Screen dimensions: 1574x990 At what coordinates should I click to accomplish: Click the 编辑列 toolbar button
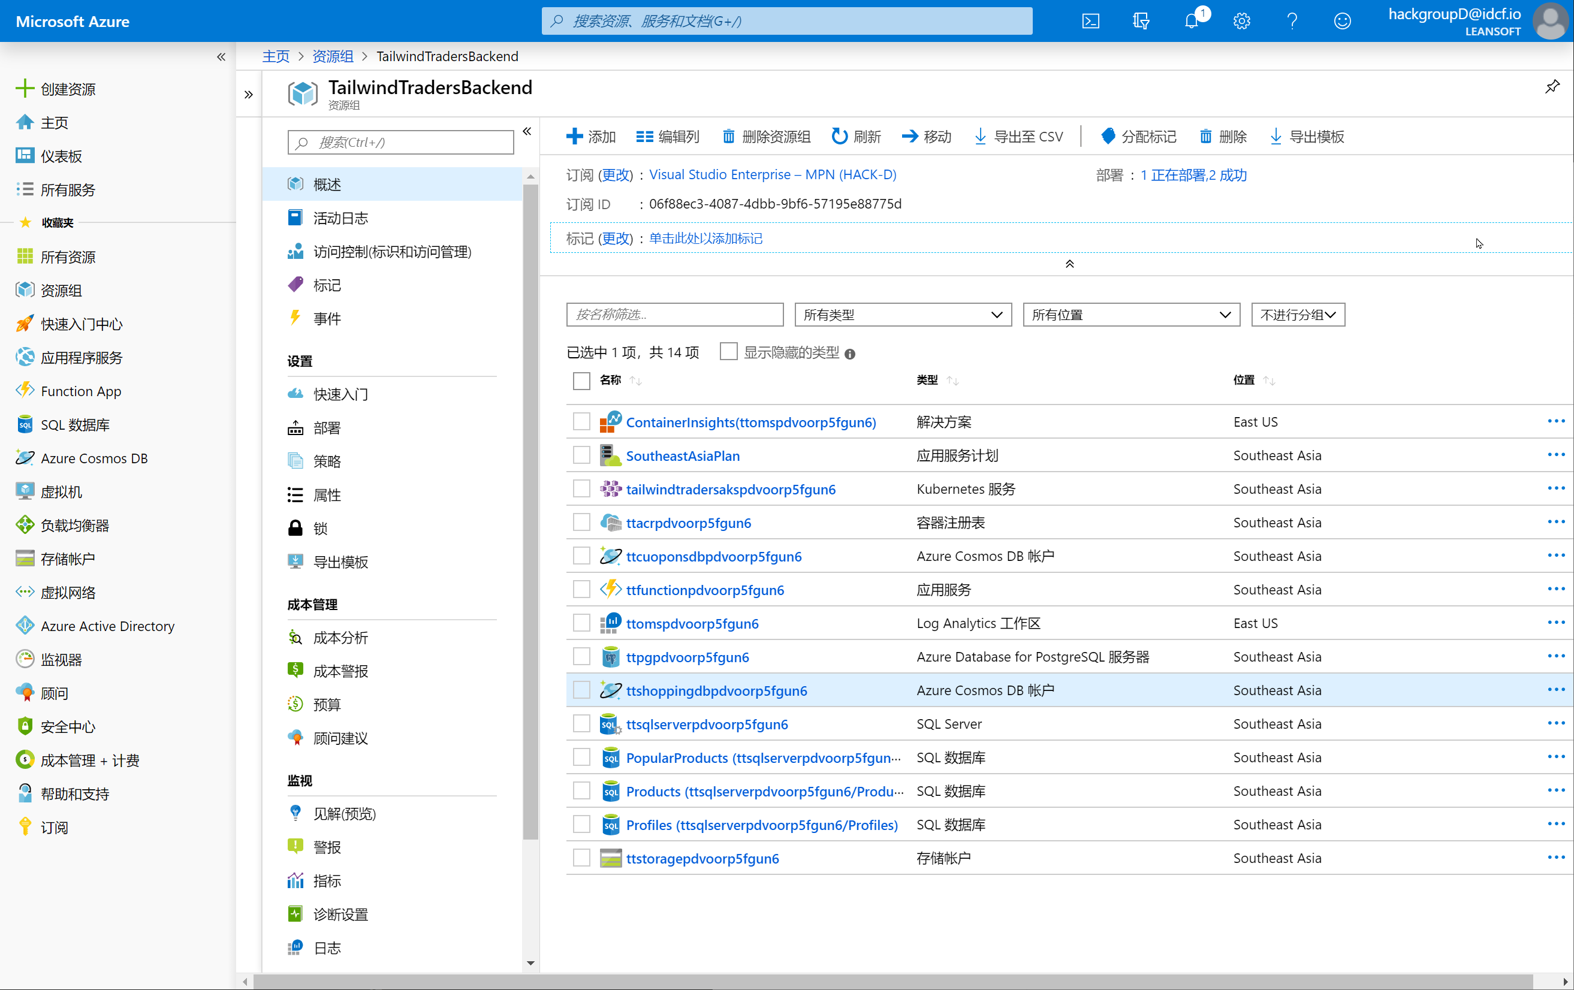(x=667, y=137)
